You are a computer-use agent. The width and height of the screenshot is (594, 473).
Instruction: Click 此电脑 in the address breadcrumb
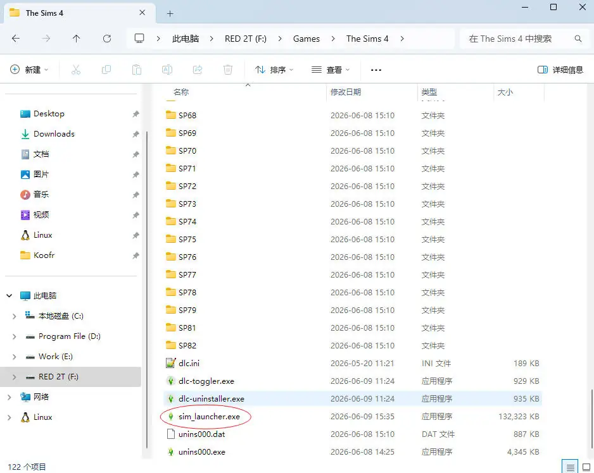(x=186, y=39)
